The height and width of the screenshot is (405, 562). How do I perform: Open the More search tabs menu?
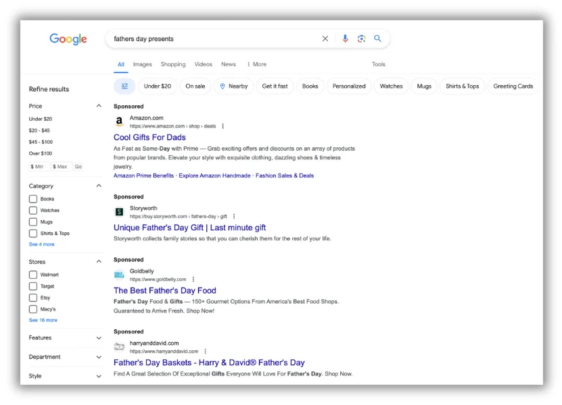256,64
